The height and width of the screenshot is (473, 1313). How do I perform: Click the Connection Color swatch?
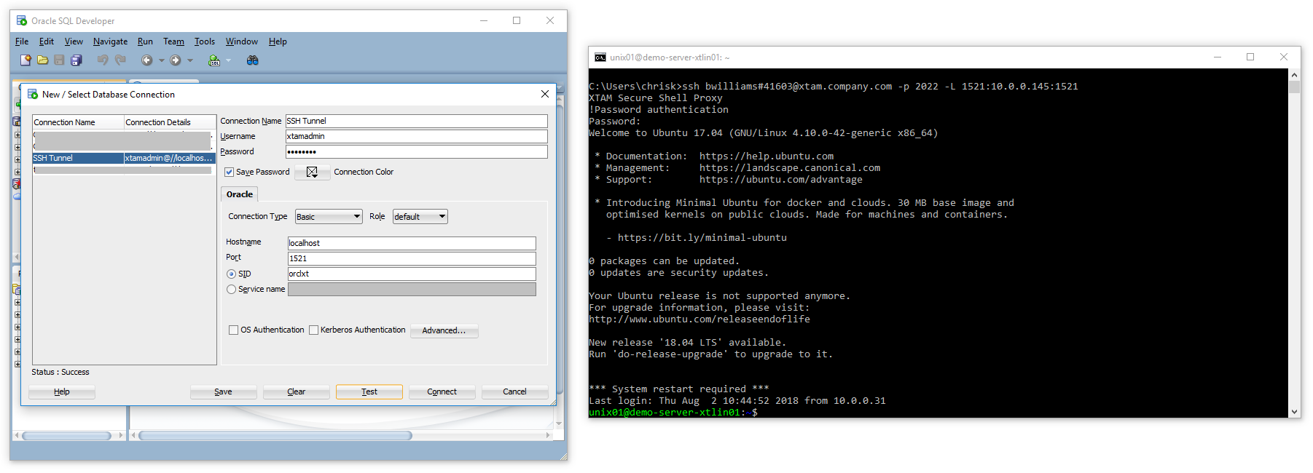point(312,172)
